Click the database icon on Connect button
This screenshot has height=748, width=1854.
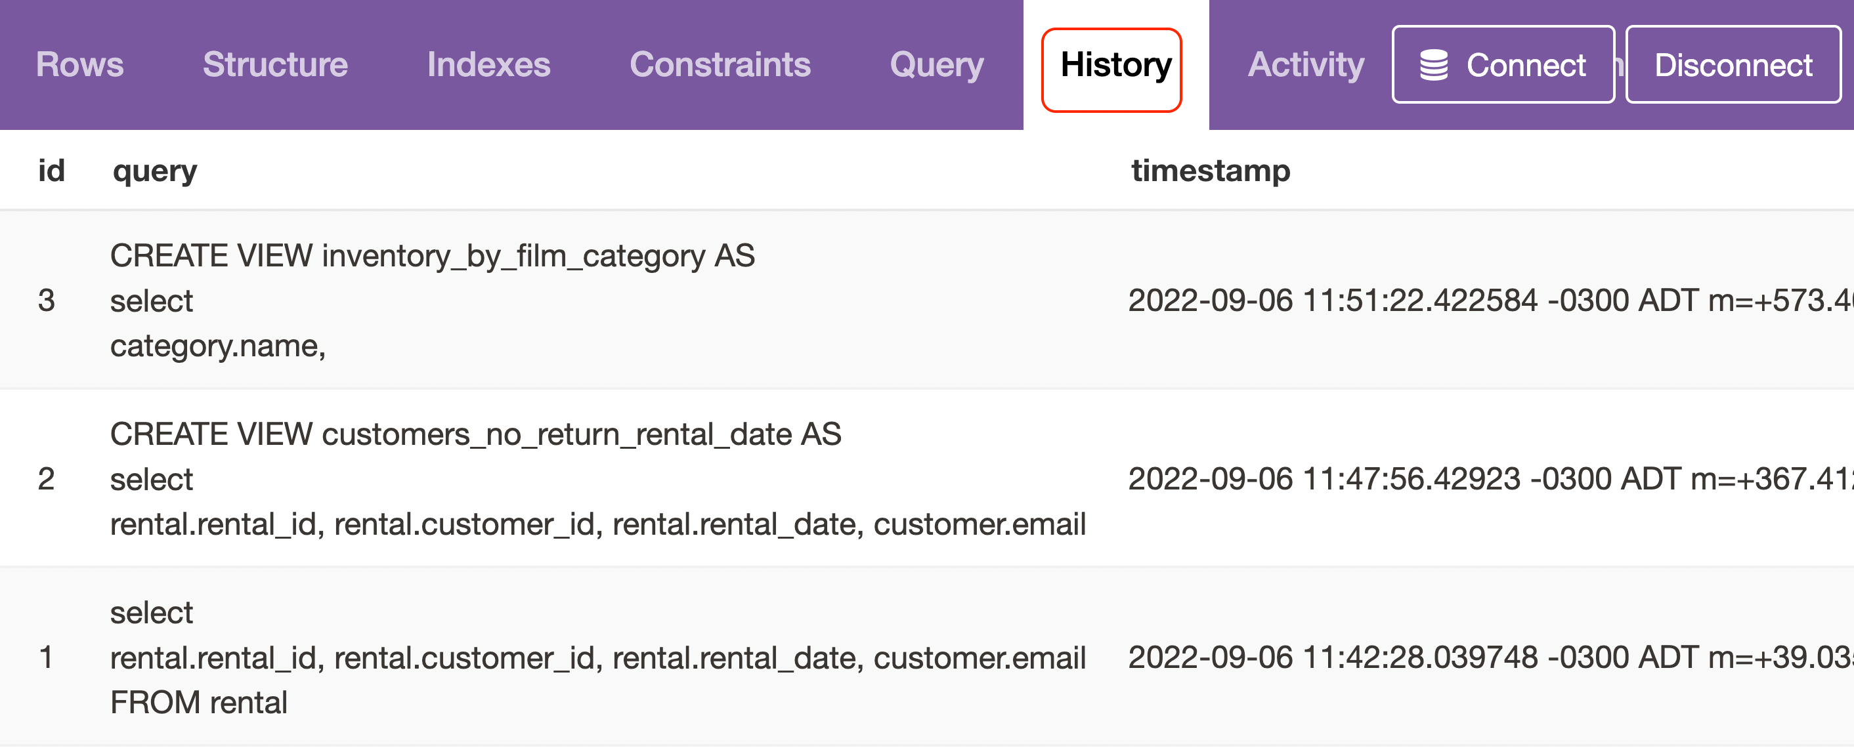1434,65
